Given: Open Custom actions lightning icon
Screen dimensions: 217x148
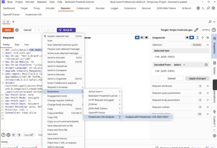Looking at the screenshot, I should point(215,112).
